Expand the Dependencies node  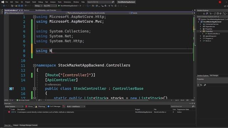coord(201,27)
